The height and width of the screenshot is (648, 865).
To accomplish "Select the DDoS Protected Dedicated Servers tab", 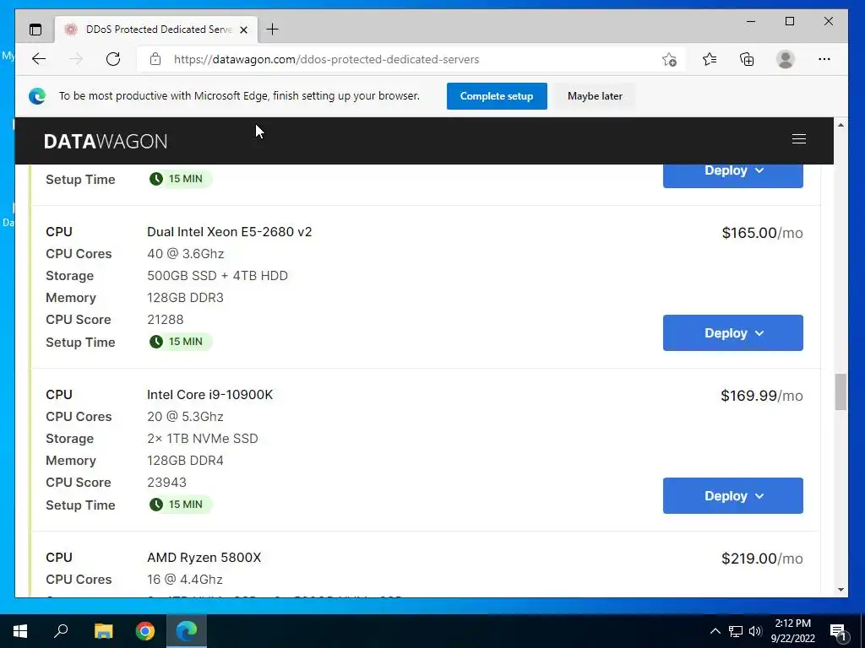I will [x=155, y=30].
